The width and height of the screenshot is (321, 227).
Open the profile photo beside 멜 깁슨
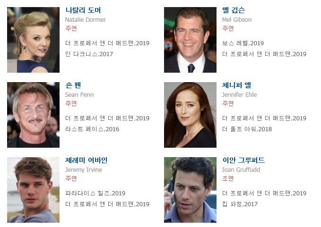190,40
